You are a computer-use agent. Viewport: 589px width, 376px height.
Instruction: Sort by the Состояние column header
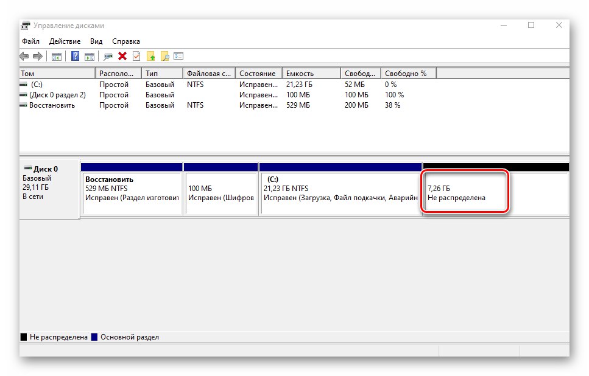coord(259,74)
